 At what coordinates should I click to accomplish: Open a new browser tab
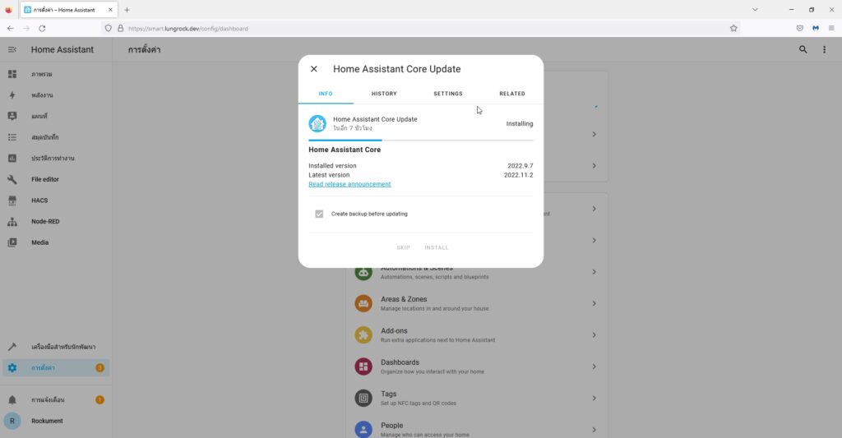point(127,10)
